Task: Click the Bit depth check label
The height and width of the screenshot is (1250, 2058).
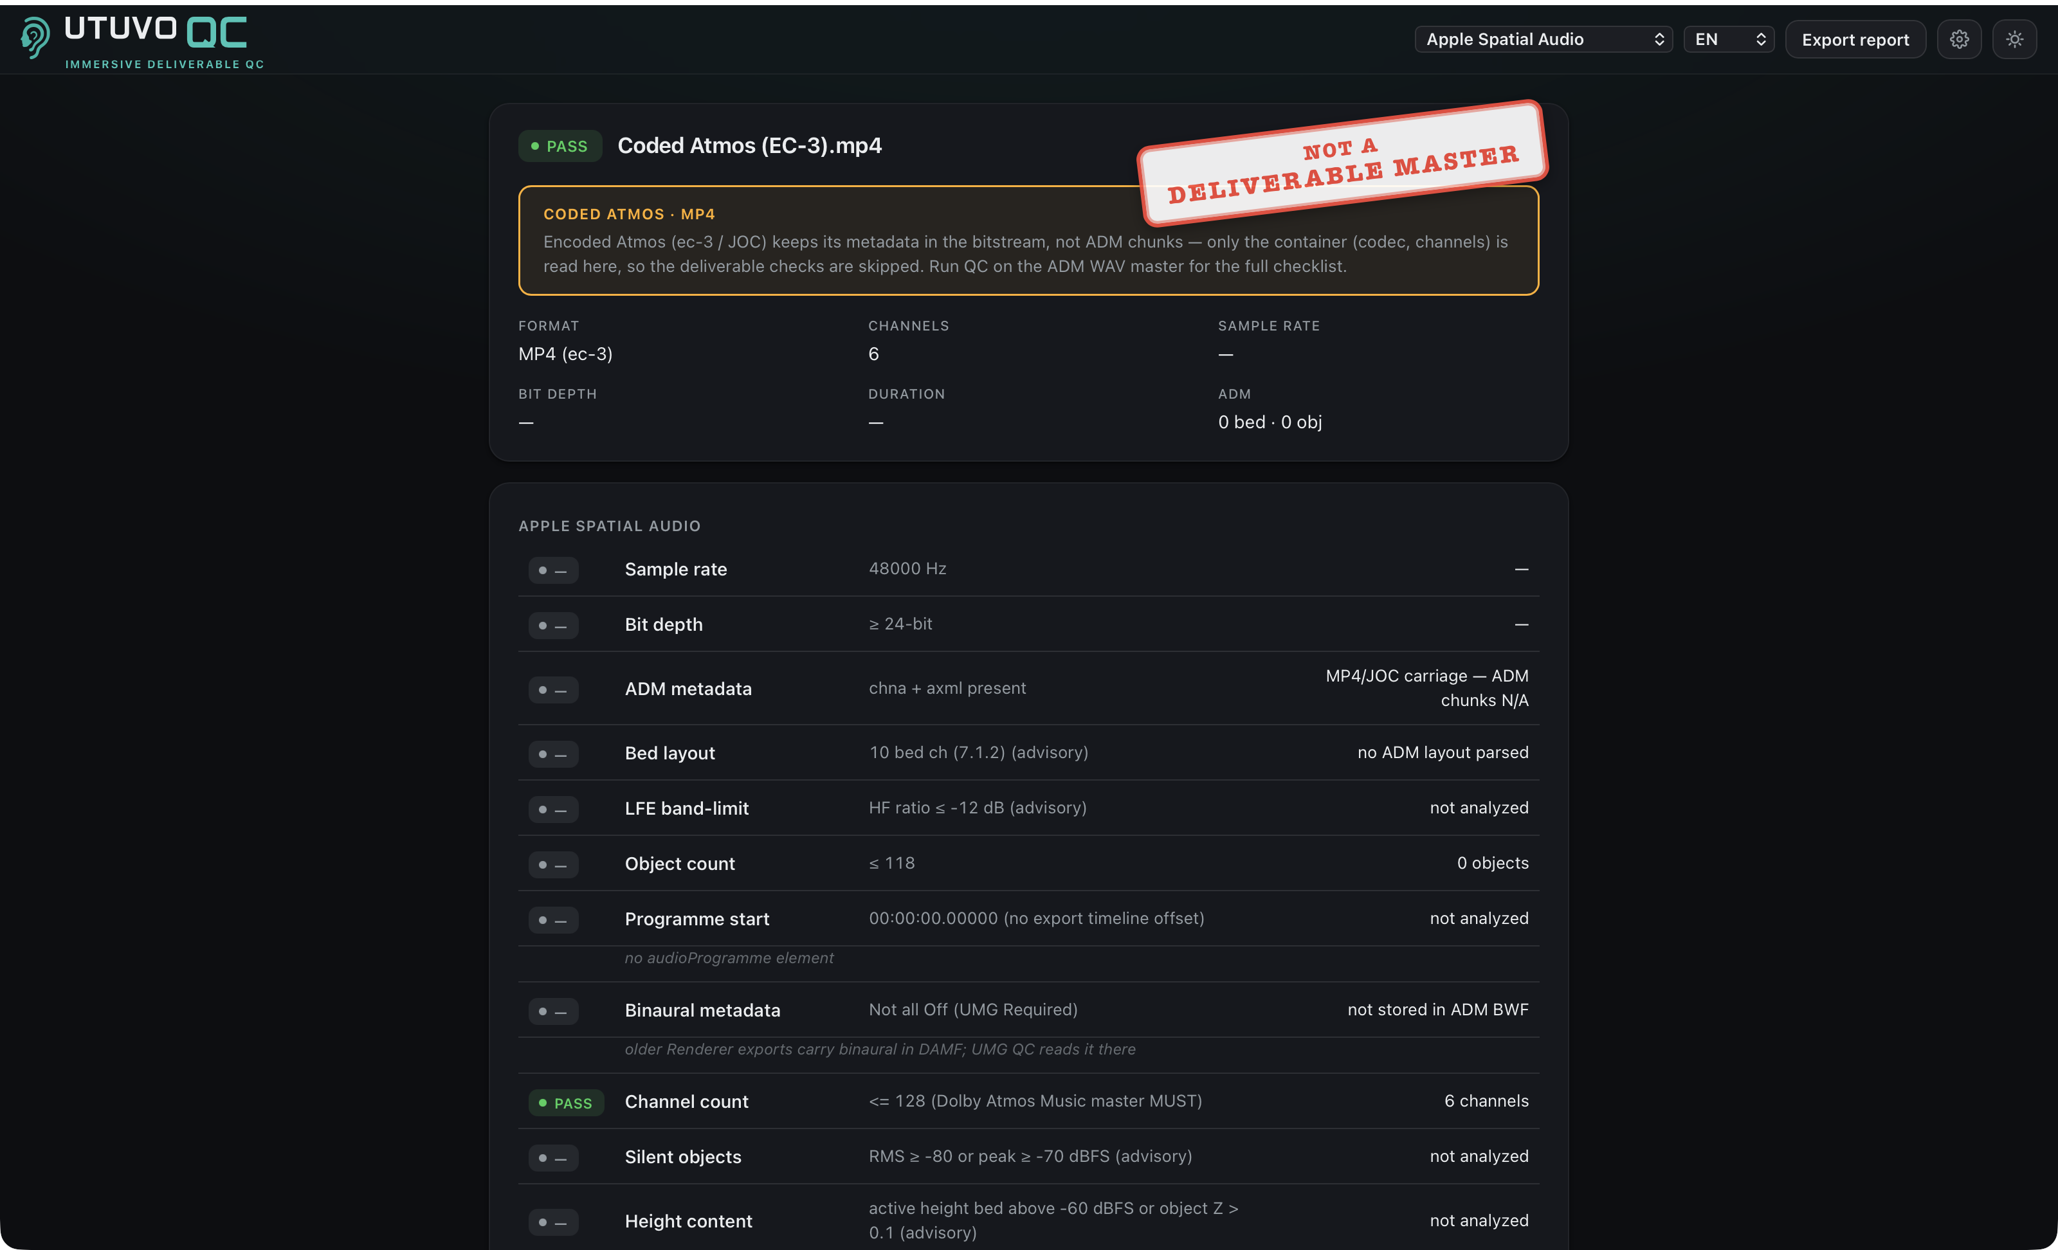Action: [663, 624]
